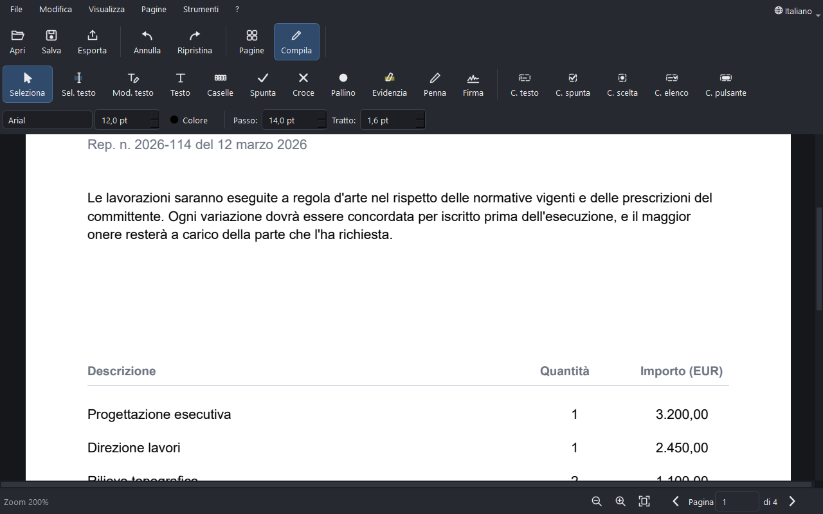Click the Arial font name field

[x=48, y=120]
